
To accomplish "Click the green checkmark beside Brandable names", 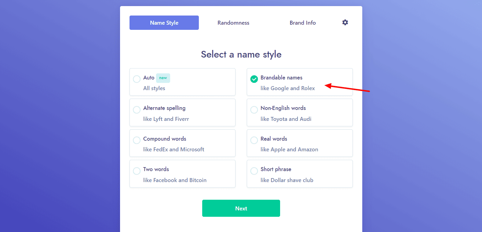I will (254, 79).
